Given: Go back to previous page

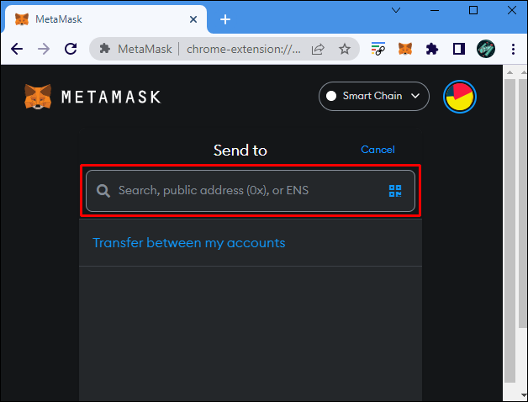Looking at the screenshot, I should click(x=17, y=49).
